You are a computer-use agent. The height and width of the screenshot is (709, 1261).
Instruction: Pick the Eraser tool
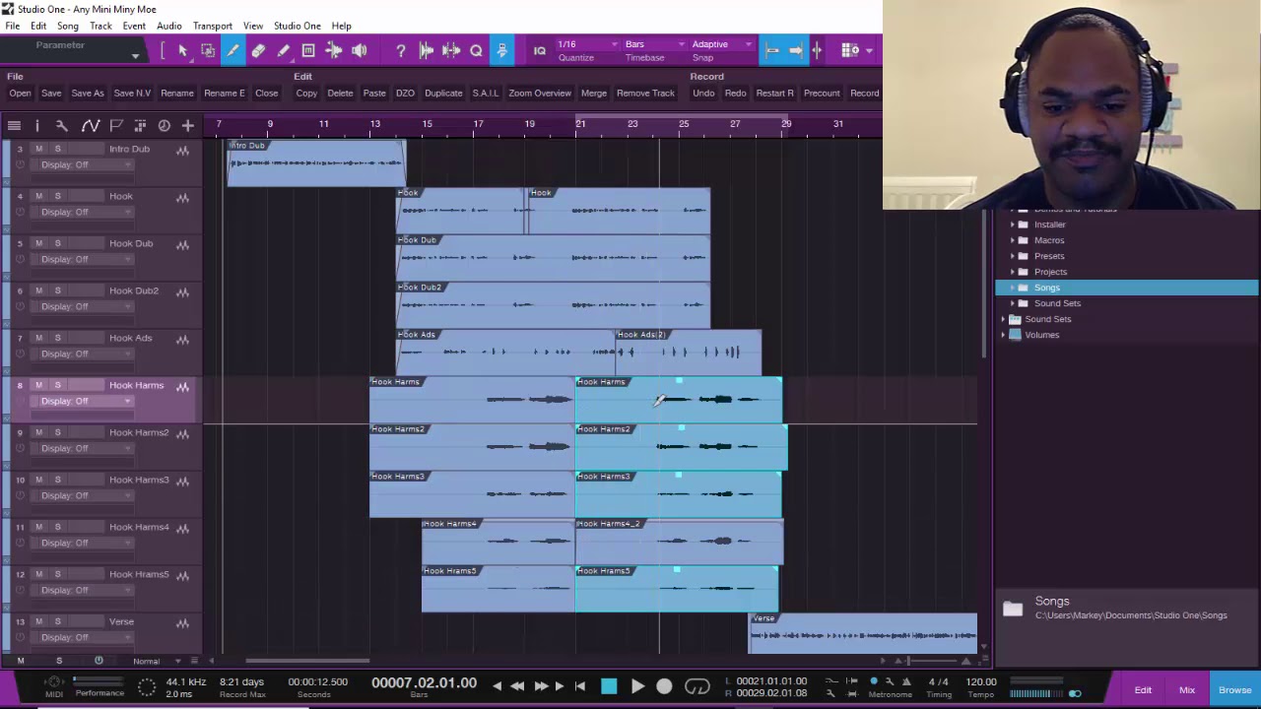258,50
